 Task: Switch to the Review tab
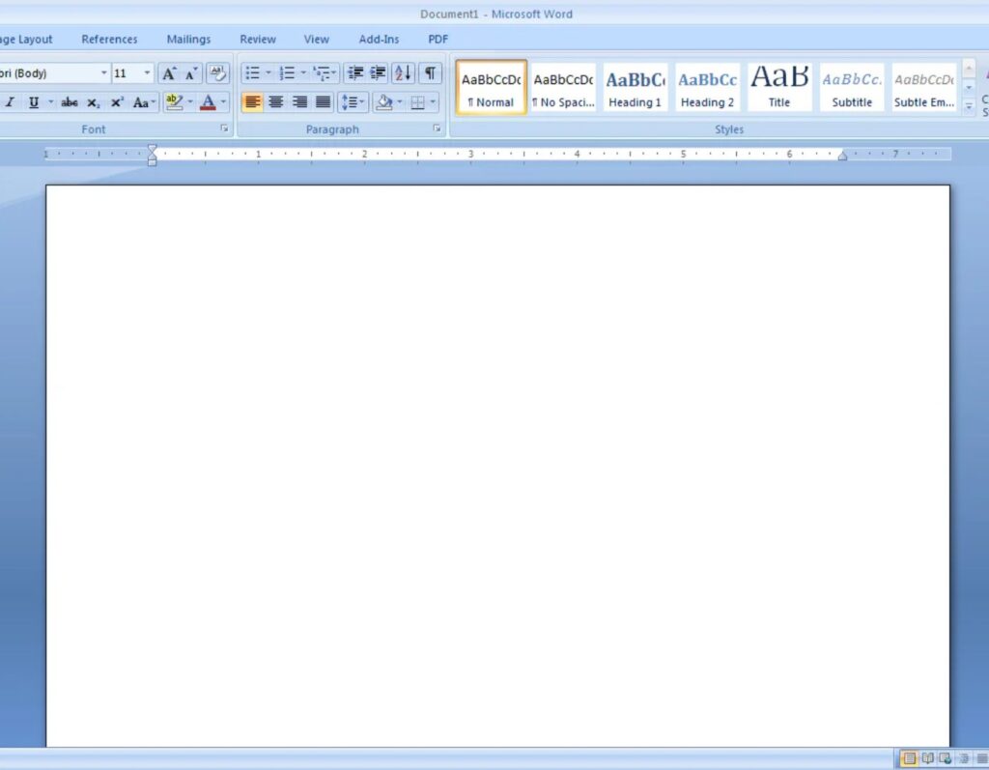coord(257,40)
